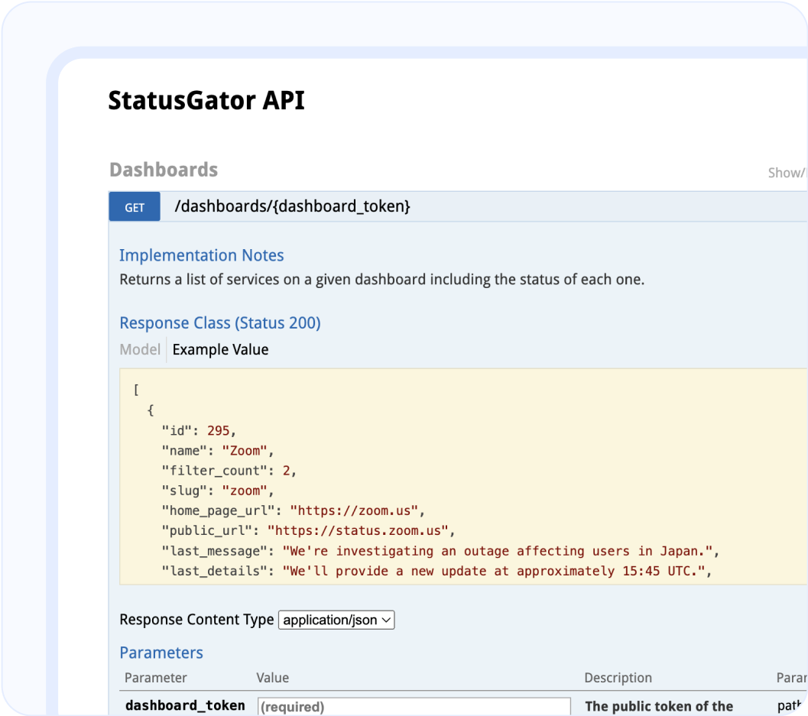This screenshot has height=716, width=808.
Task: Click the Show/Hide toggle link
Action: (x=787, y=173)
